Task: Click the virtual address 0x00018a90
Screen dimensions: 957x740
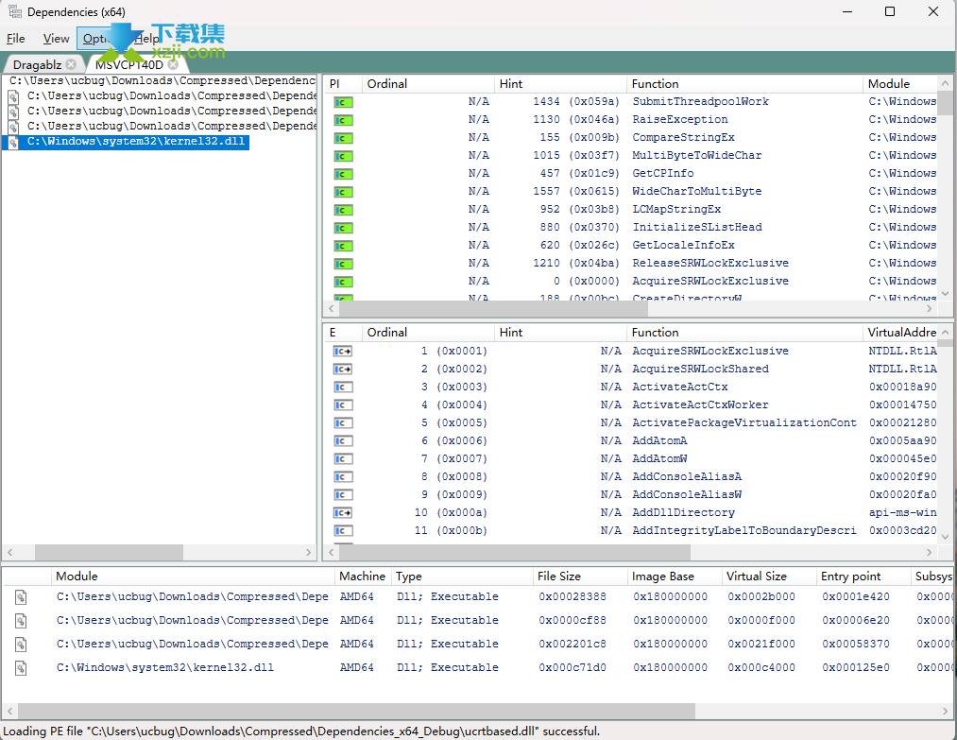Action: [903, 387]
